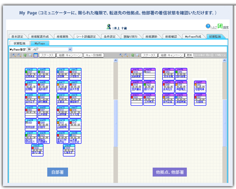Select seat card pos24
Screen dimensions: 236x189
149,74
